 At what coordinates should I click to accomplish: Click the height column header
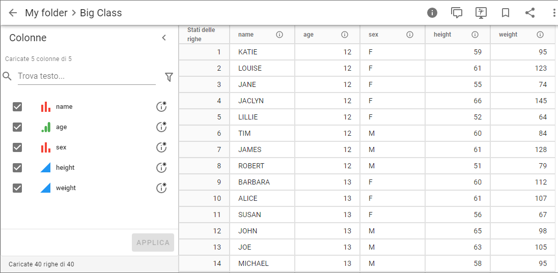click(442, 35)
